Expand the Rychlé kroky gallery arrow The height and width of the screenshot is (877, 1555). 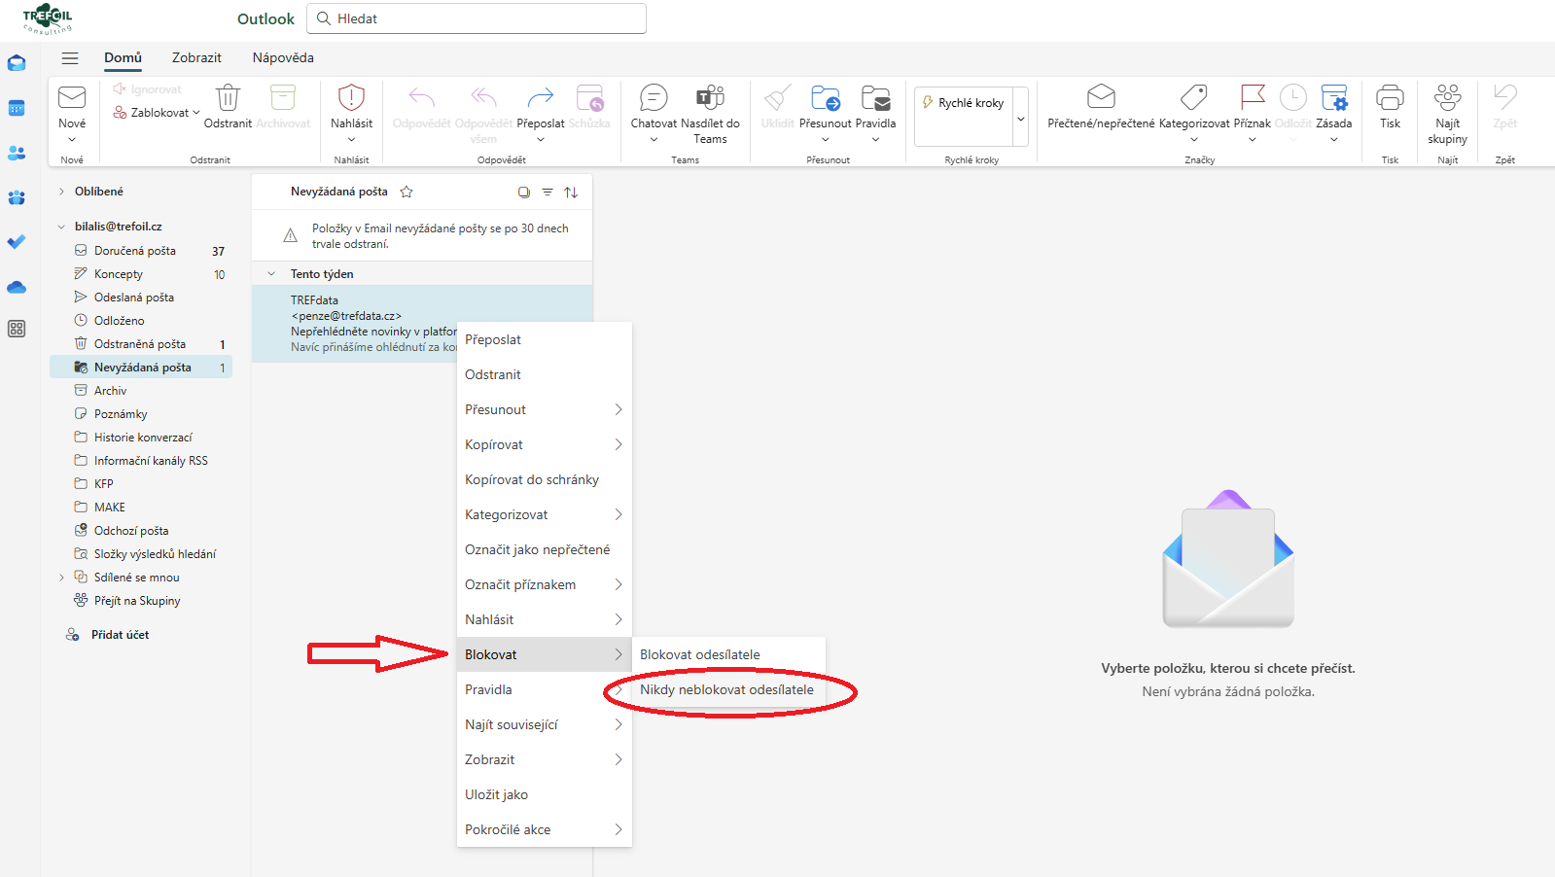pyautogui.click(x=1020, y=119)
